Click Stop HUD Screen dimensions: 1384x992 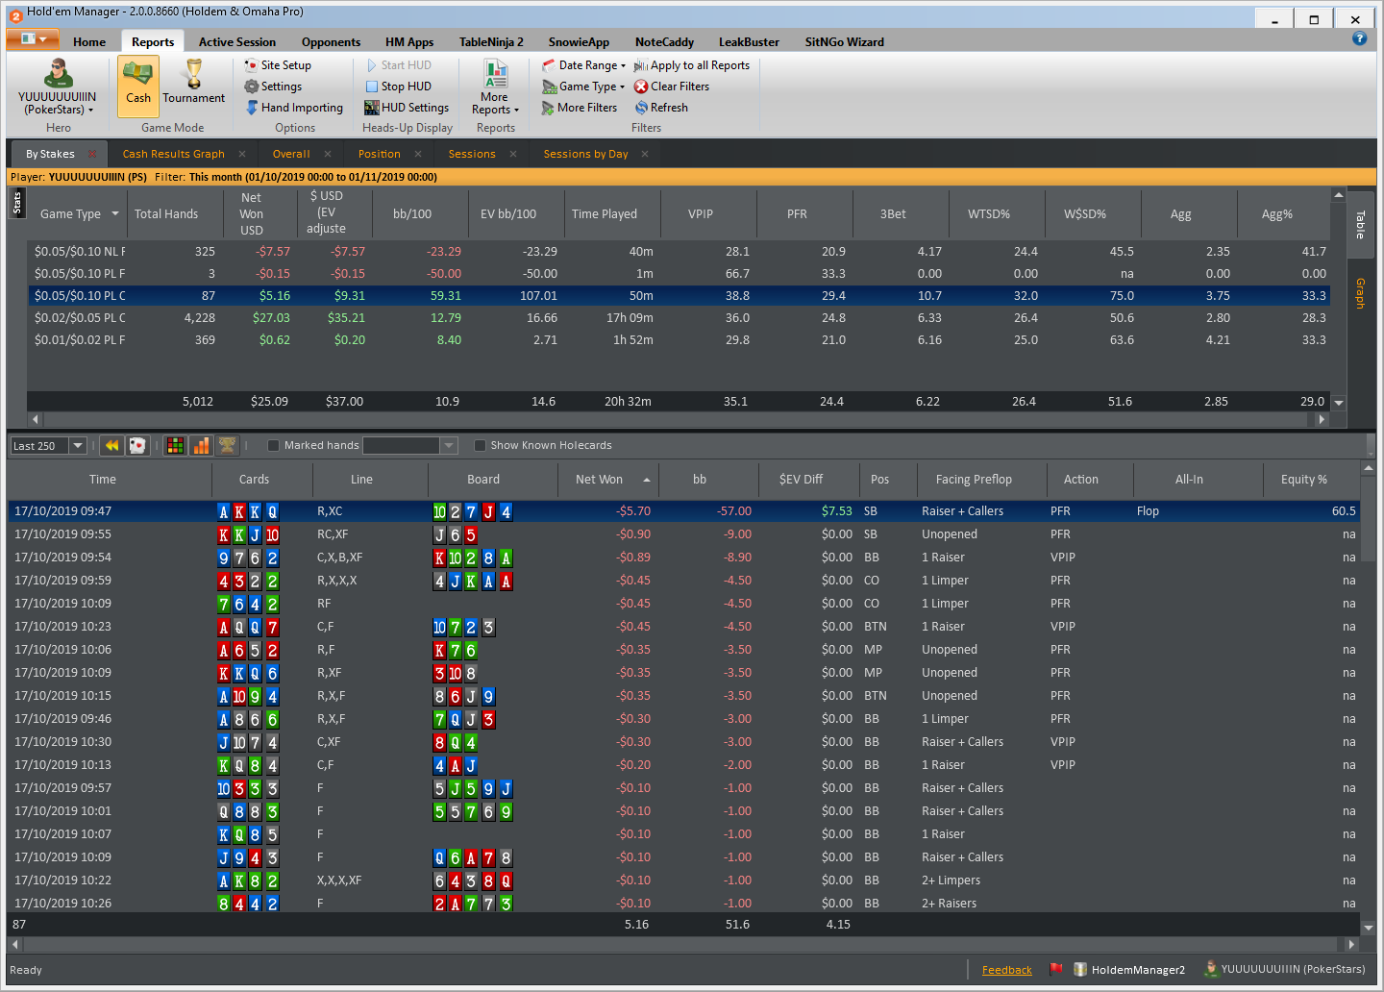(399, 87)
